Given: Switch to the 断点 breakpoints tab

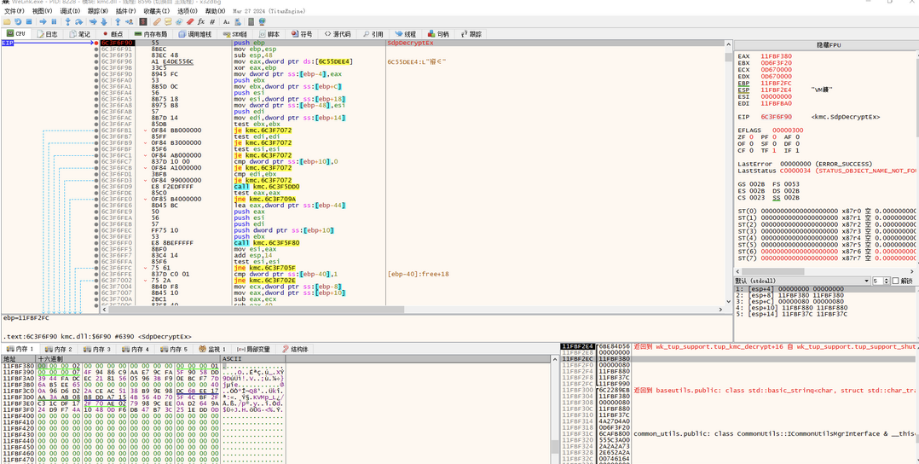Looking at the screenshot, I should (113, 34).
